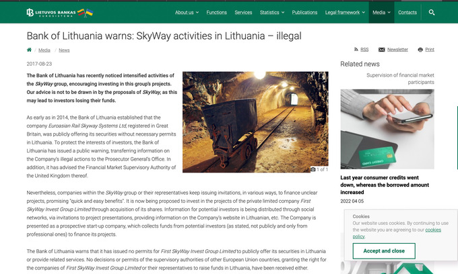Click the Print link
This screenshot has height=274, width=458.
coord(430,50)
